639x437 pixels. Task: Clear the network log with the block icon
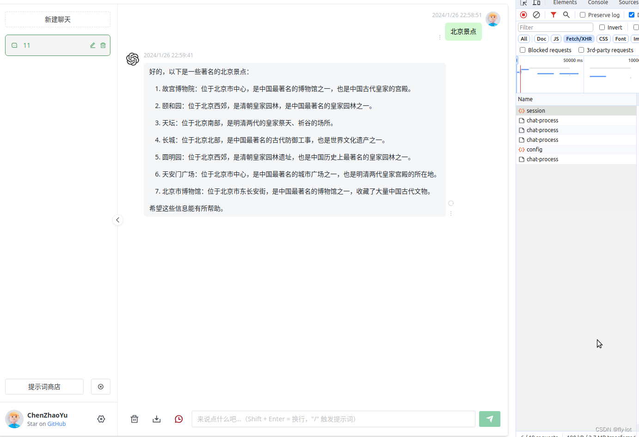coord(536,15)
